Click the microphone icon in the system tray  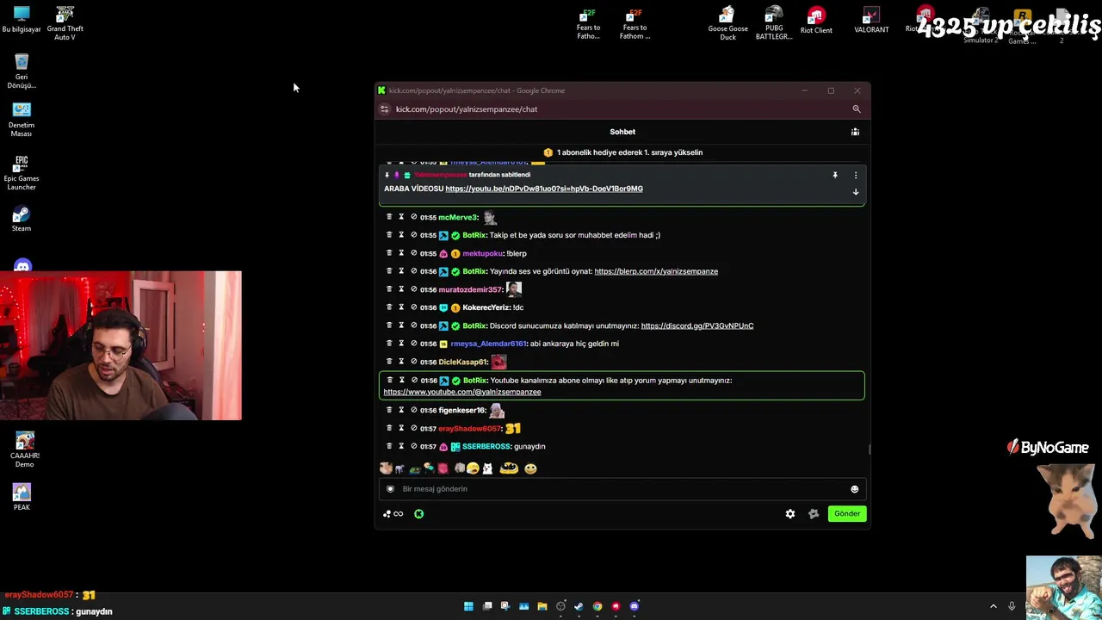1012,606
